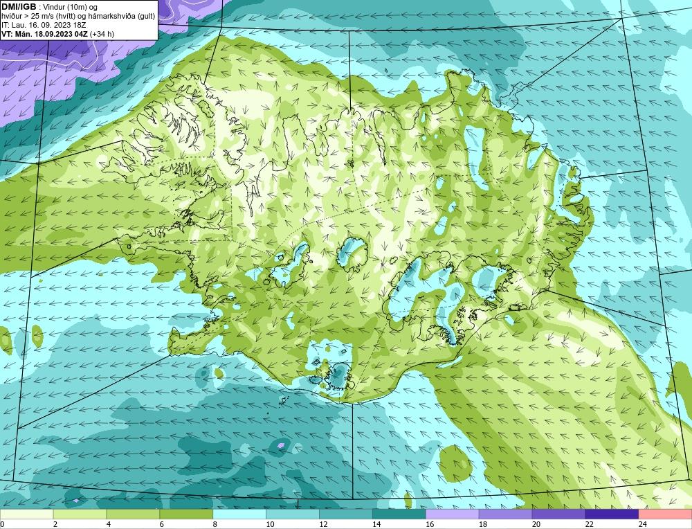Click the legend scale label '6'
The width and height of the screenshot is (692, 529).
pyautogui.click(x=162, y=524)
